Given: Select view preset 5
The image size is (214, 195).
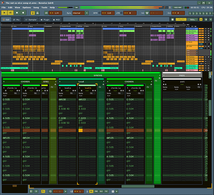Looking at the screenshot, I should coord(203,13).
